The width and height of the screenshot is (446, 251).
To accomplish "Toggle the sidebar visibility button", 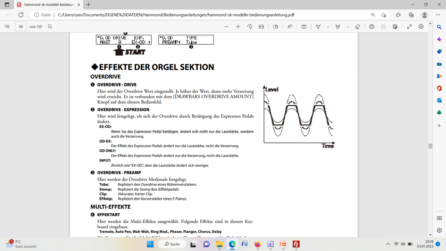I will point(439,218).
